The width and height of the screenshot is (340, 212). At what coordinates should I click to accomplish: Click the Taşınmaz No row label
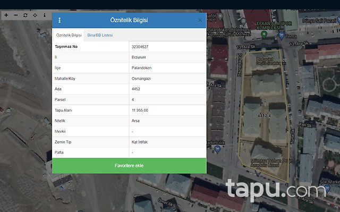click(x=66, y=47)
